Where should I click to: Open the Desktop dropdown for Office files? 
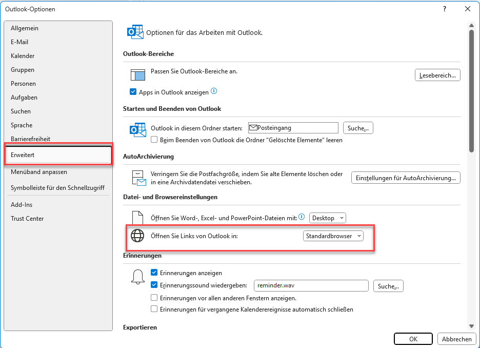pyautogui.click(x=328, y=218)
